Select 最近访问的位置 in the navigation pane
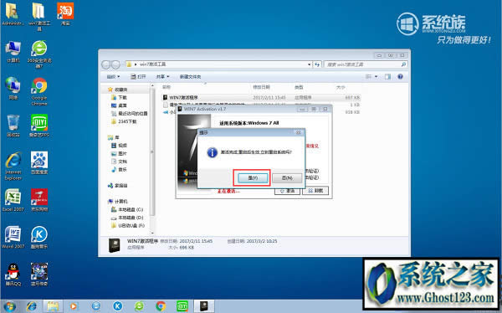Image resolution: width=502 pixels, height=313 pixels. point(130,114)
